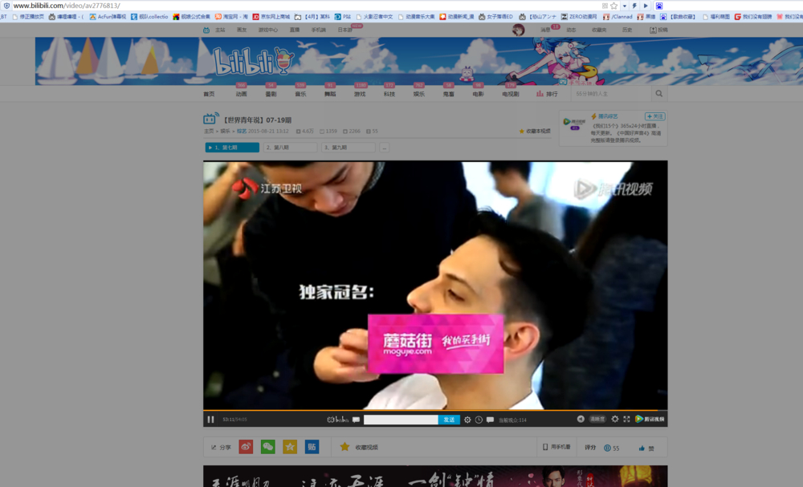Go to 首页 in category navigation
This screenshot has width=803, height=487.
(209, 94)
